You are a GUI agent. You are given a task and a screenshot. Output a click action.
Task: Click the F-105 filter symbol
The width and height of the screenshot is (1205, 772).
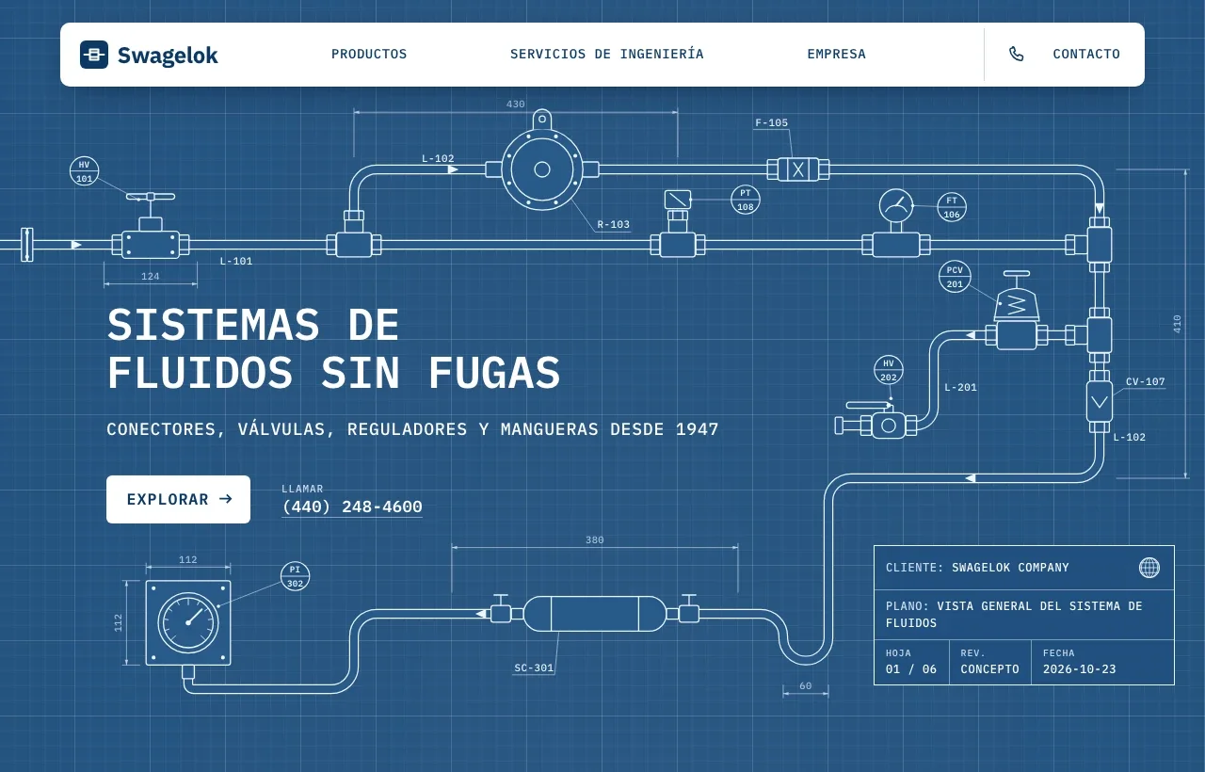pyautogui.click(x=797, y=169)
